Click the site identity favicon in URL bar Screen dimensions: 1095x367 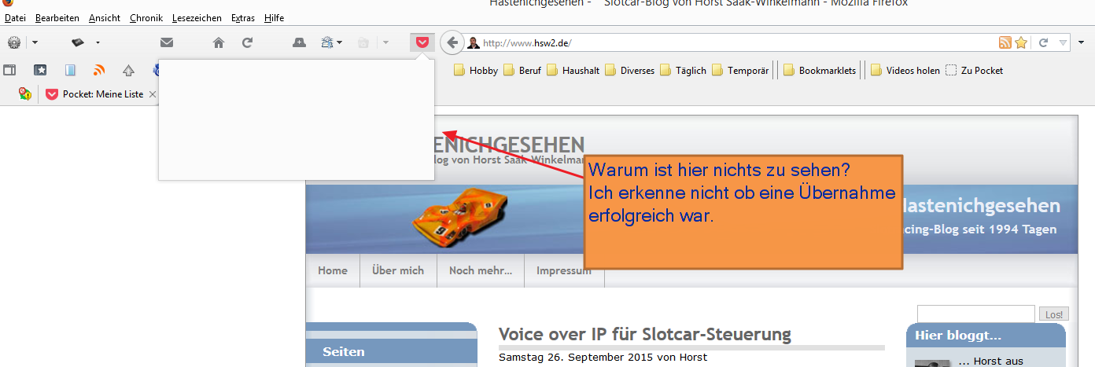474,42
